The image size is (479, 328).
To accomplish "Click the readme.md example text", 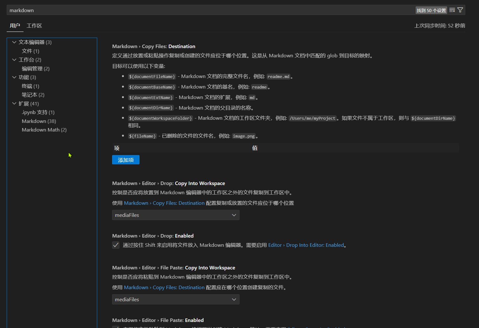I will tap(278, 76).
